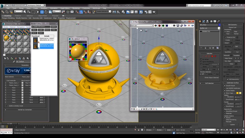Open RGB color channel dropdown in frame buffer

(x=142, y=26)
